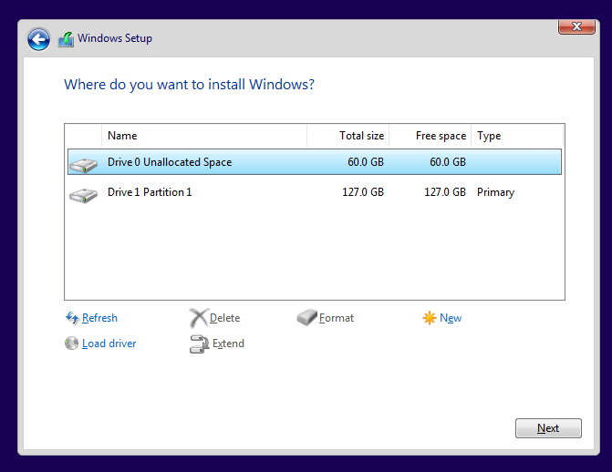
Task: Close the Windows Setup window
Action: coord(576,26)
